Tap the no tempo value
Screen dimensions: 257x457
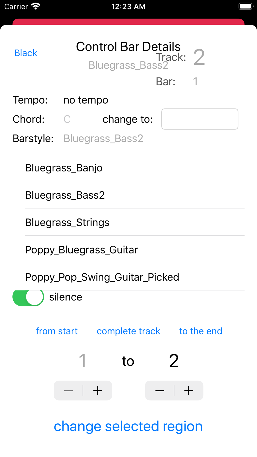[x=86, y=100]
